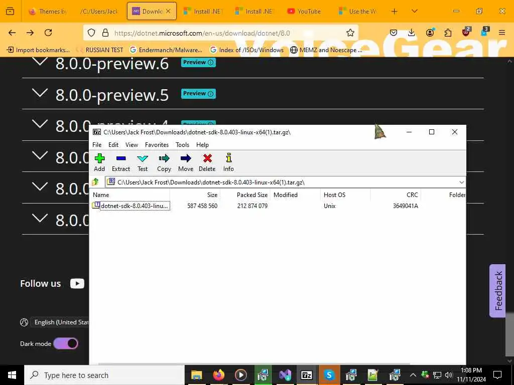Viewport: 514px width, 385px height.
Task: Open File Explorer from the taskbar
Action: (x=196, y=375)
